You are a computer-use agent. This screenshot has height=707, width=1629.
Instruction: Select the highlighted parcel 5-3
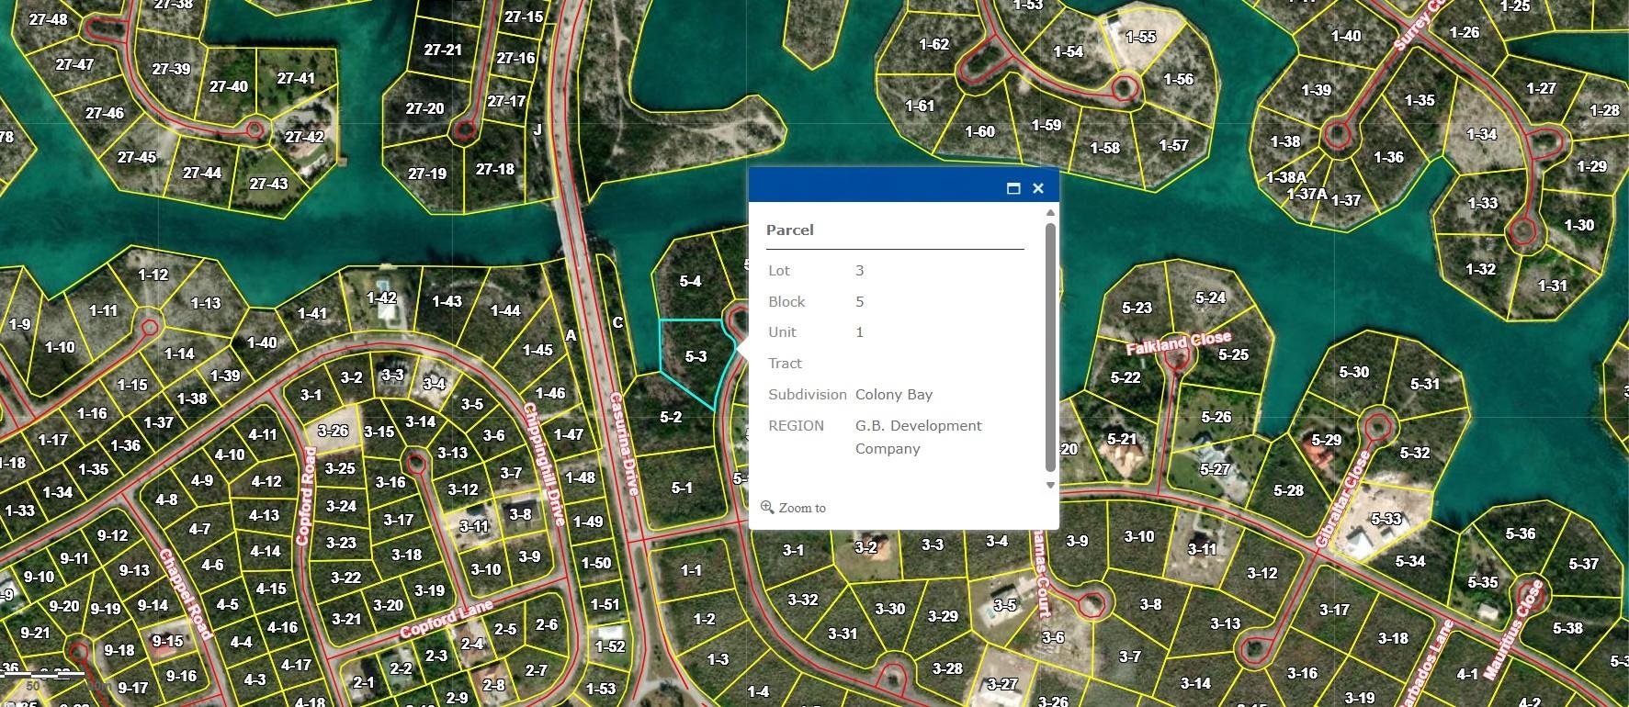click(696, 357)
